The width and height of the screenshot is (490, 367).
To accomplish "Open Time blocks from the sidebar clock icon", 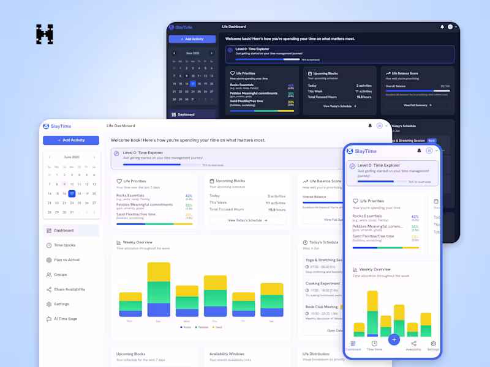I will pyautogui.click(x=49, y=245).
